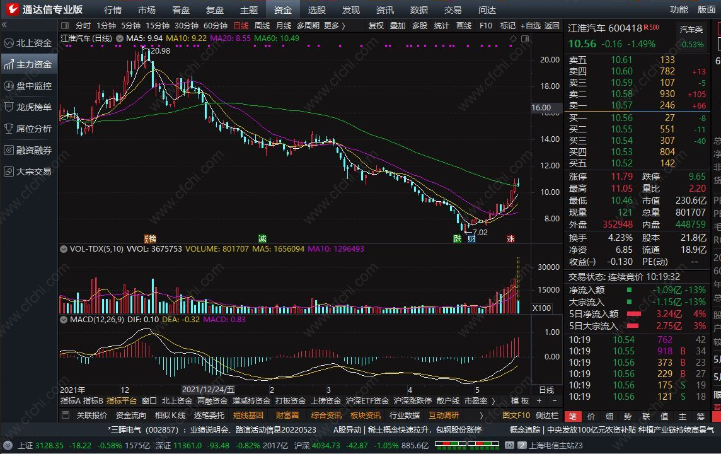Open 大宗交易 sidebar item
The width and height of the screenshot is (721, 454).
pos(28,172)
